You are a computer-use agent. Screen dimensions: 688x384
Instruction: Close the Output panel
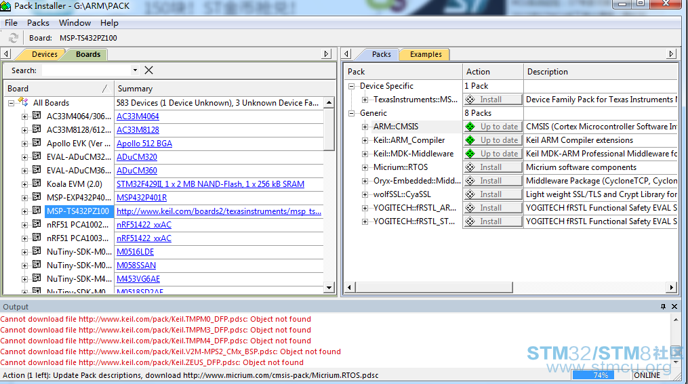(674, 306)
